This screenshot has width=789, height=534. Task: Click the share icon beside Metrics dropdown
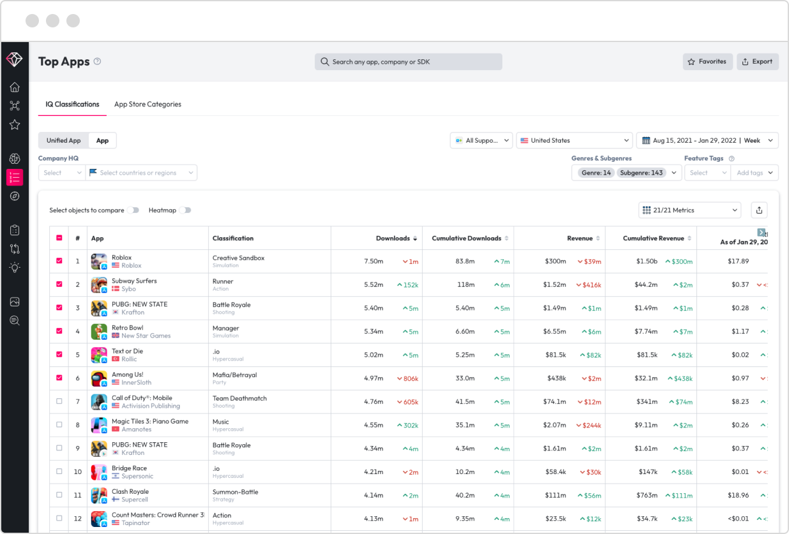tap(758, 210)
